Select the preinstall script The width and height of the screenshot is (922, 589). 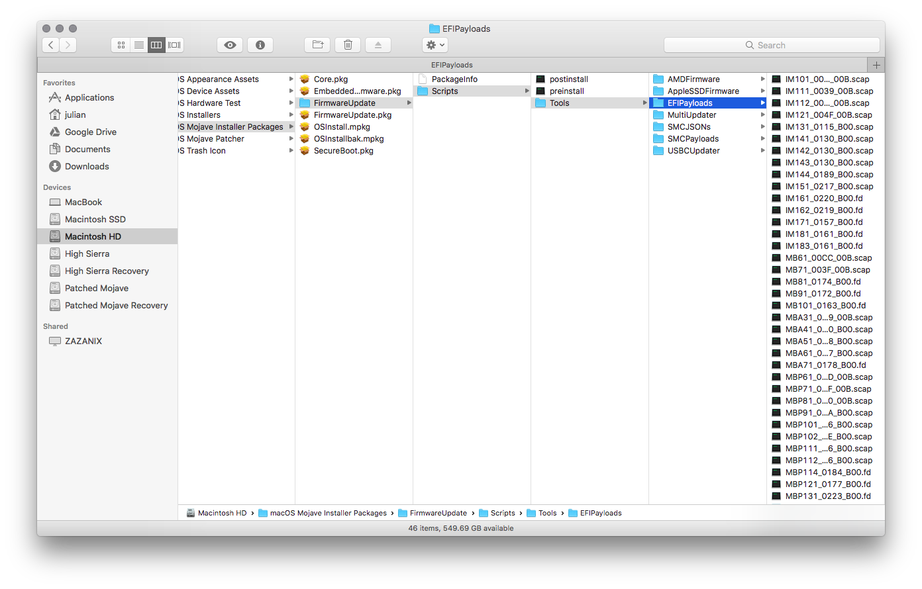(x=589, y=91)
